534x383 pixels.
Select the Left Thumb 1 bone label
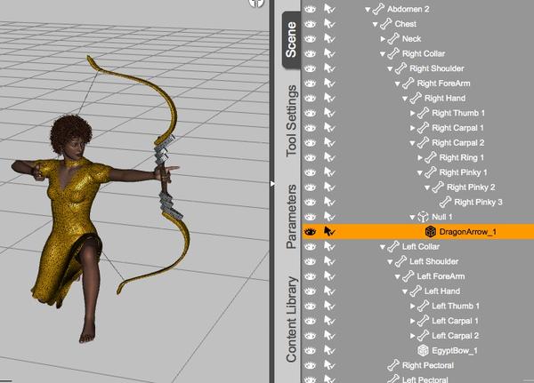pyautogui.click(x=456, y=306)
